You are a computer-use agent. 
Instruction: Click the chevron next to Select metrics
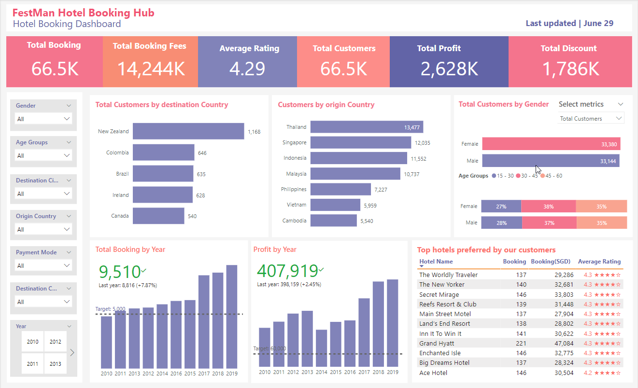(620, 104)
